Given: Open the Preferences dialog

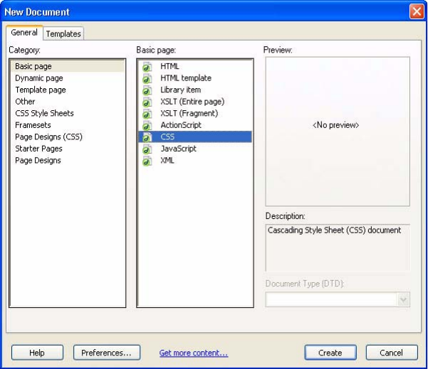Looking at the screenshot, I should (x=106, y=353).
